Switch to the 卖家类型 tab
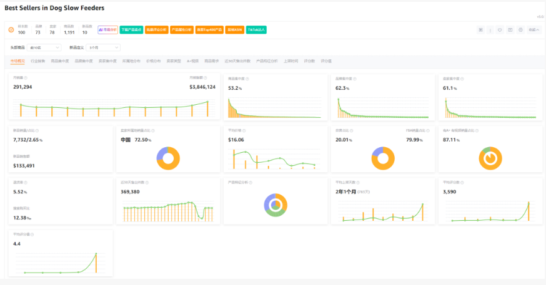Screen dimensions: 546x285 [x=174, y=61]
